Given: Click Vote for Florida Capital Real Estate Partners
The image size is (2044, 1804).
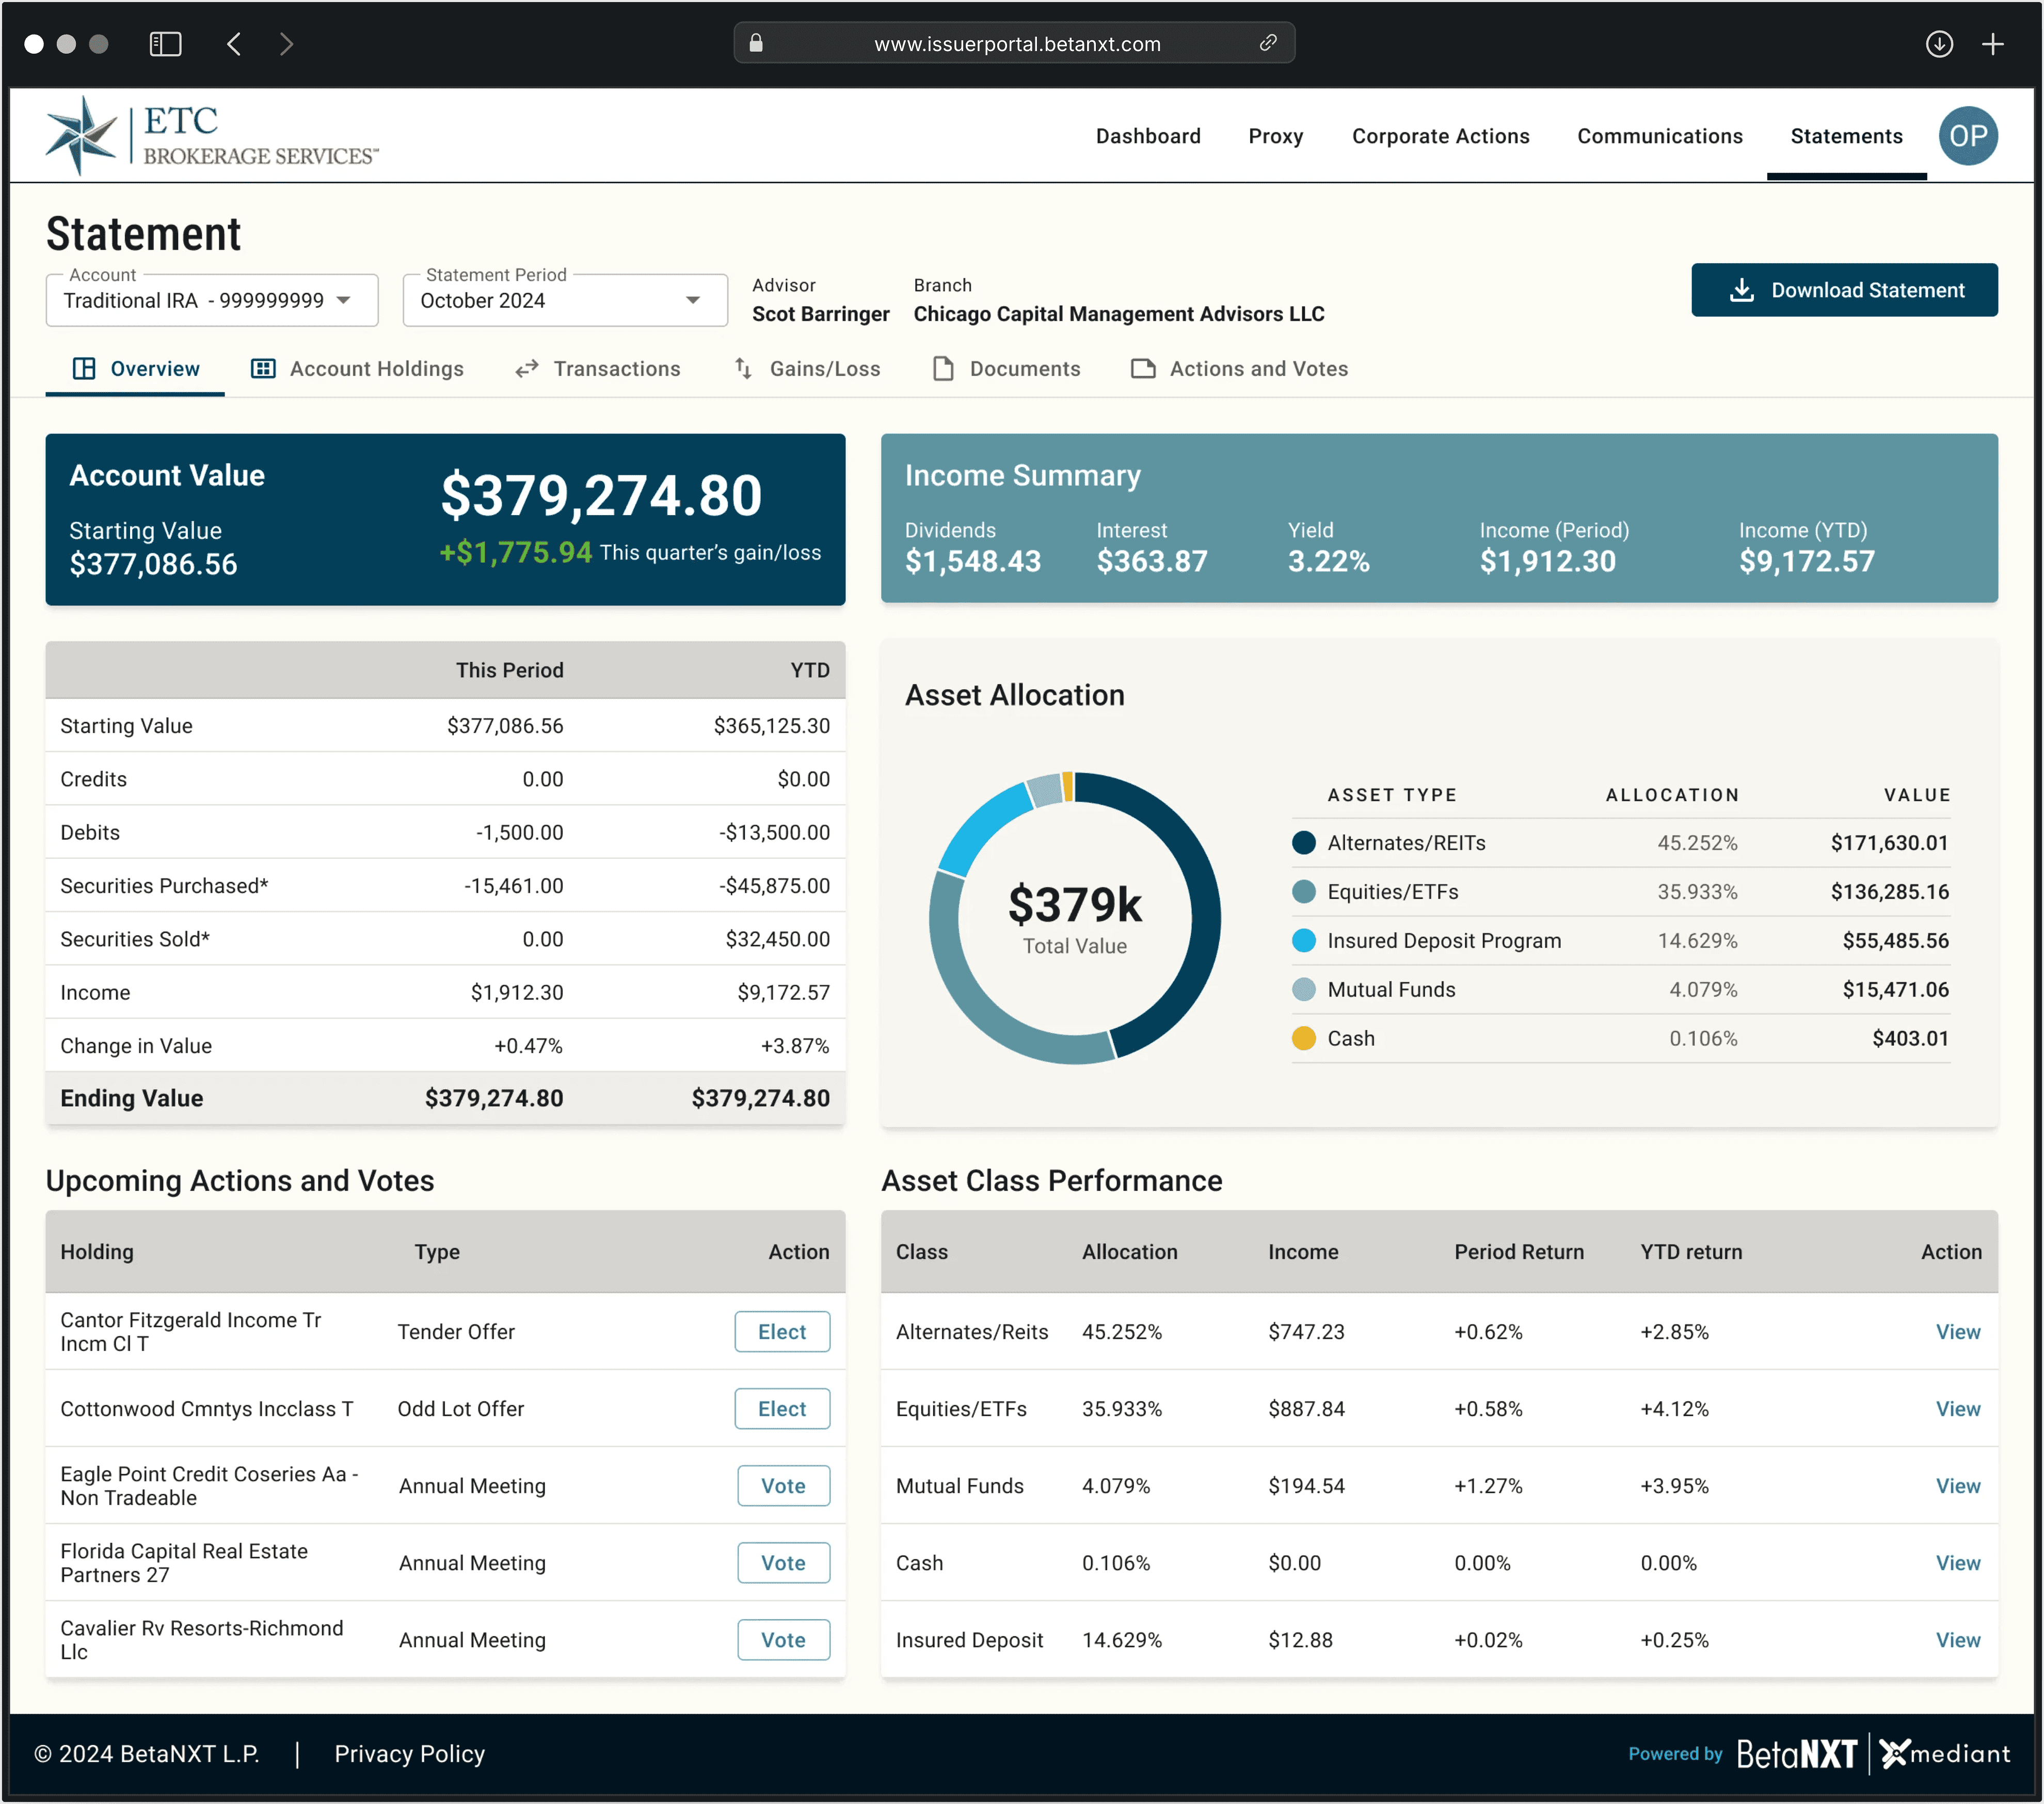Looking at the screenshot, I should coord(782,1562).
